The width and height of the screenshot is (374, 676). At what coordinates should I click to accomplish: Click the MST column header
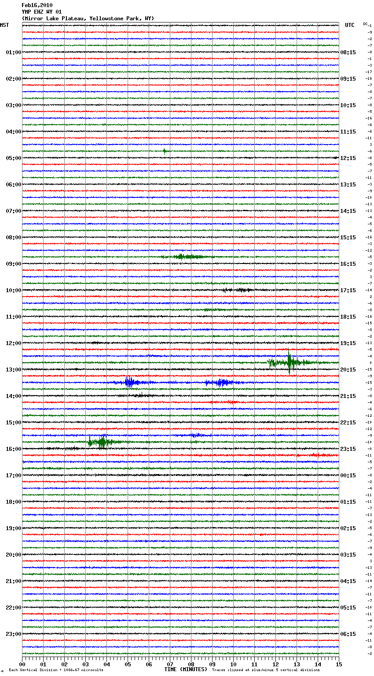pos(4,25)
